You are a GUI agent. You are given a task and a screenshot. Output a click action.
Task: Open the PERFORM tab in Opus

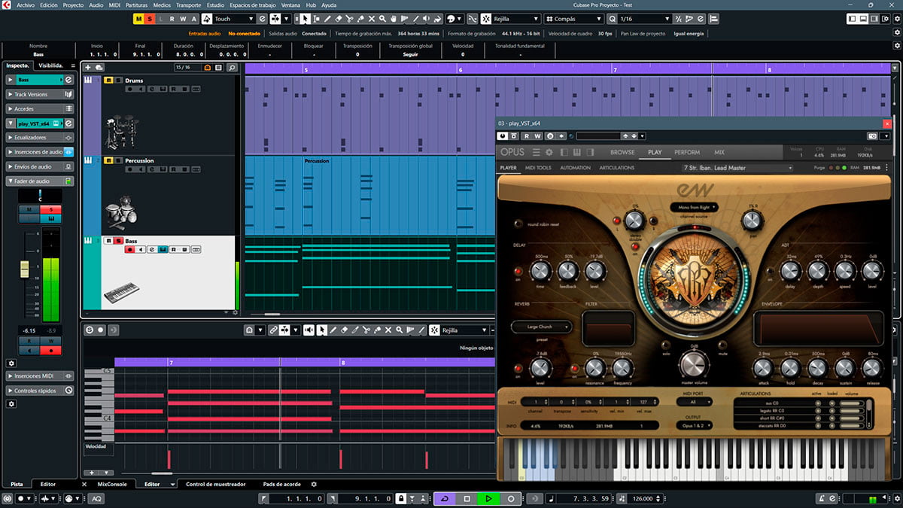tap(687, 152)
